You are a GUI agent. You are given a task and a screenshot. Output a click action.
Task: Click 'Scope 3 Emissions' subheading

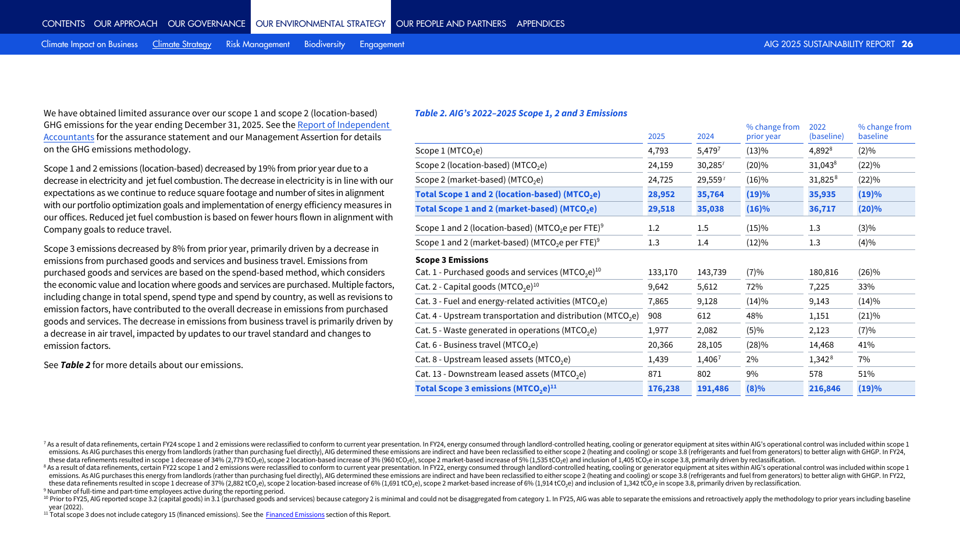[451, 260]
